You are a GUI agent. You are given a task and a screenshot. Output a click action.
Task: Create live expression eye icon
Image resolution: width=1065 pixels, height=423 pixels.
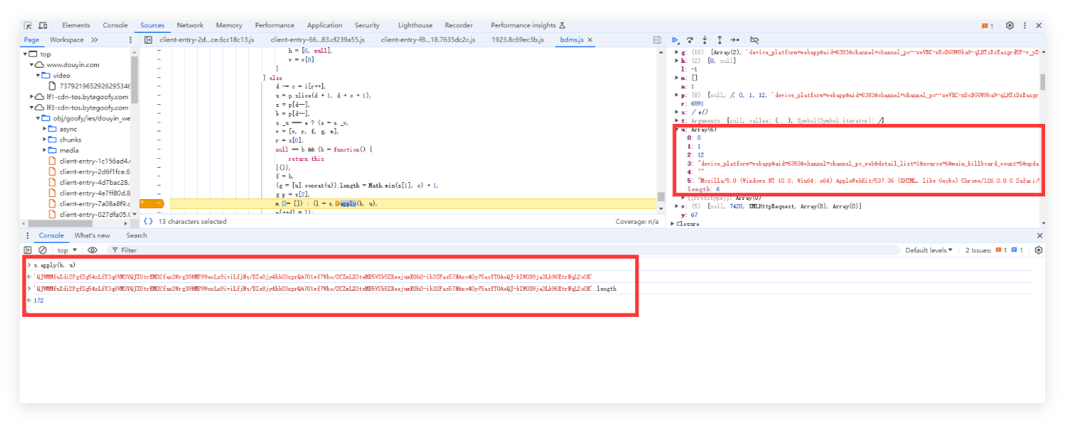point(93,251)
